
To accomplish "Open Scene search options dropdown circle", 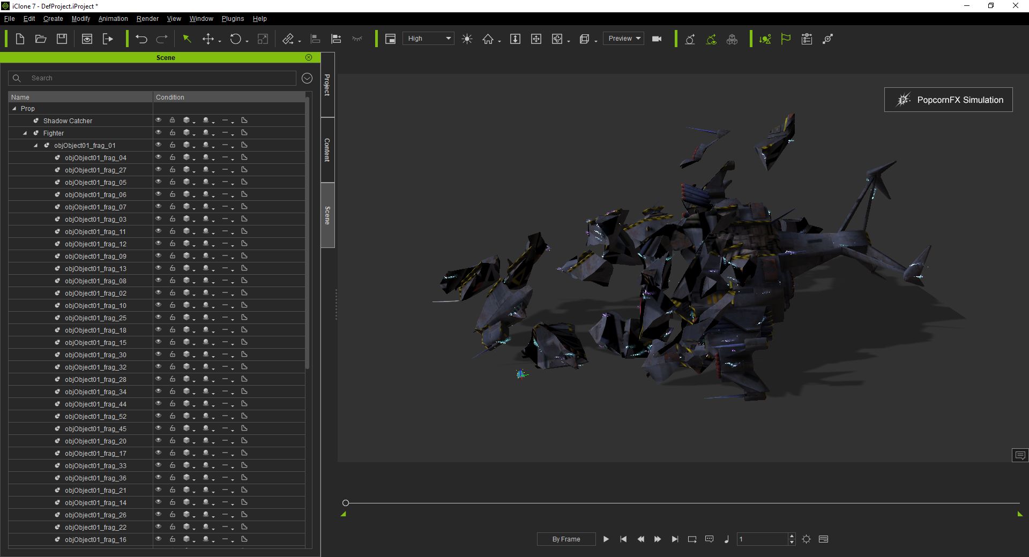I will tap(307, 78).
